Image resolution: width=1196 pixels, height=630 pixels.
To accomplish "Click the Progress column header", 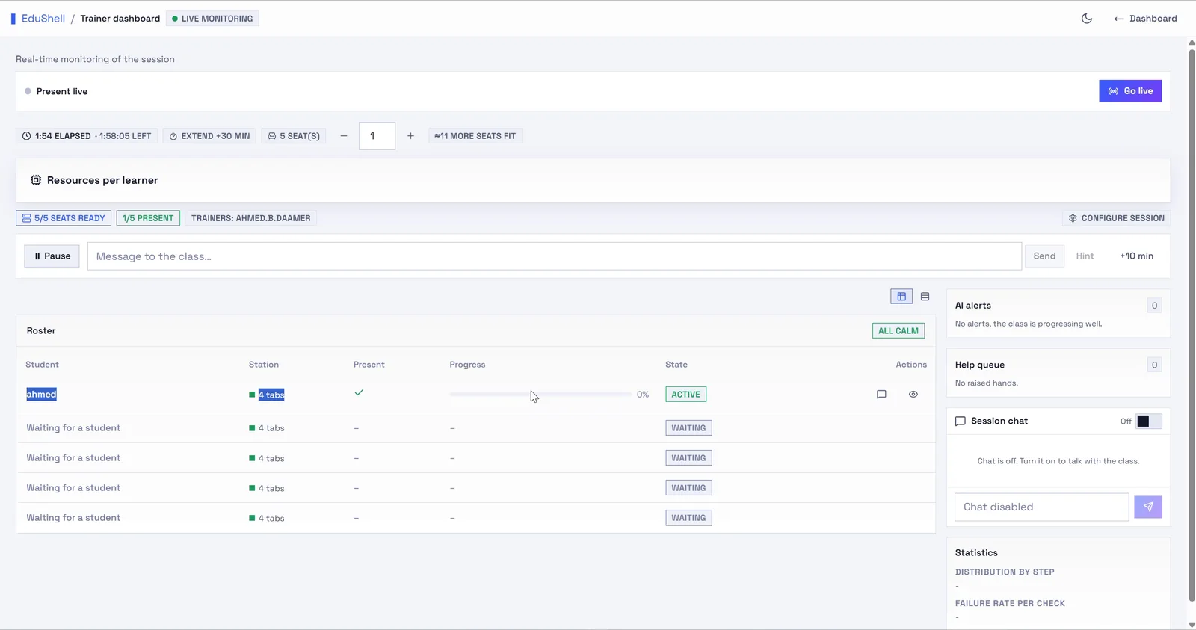I will tap(467, 365).
